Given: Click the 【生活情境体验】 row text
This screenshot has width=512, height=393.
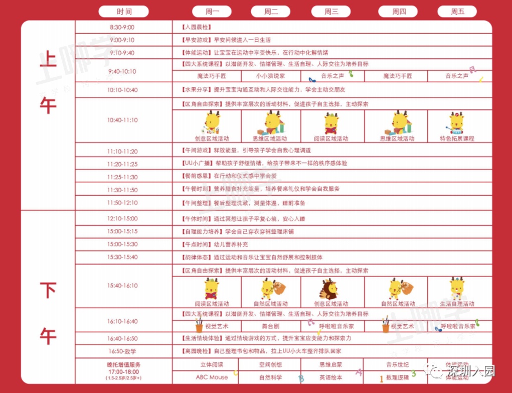Looking at the screenshot, I should coord(266,338).
